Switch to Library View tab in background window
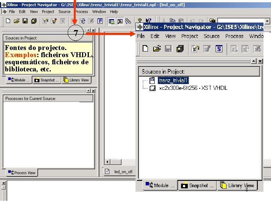 [x=76, y=80]
